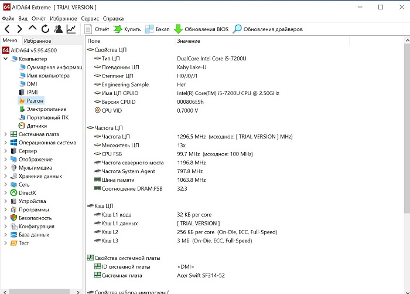Expand the Сеть node
This screenshot has height=294, width=410.
click(x=5, y=184)
